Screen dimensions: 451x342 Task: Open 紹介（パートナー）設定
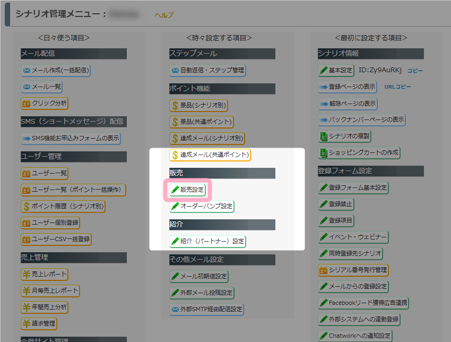tap(207, 241)
